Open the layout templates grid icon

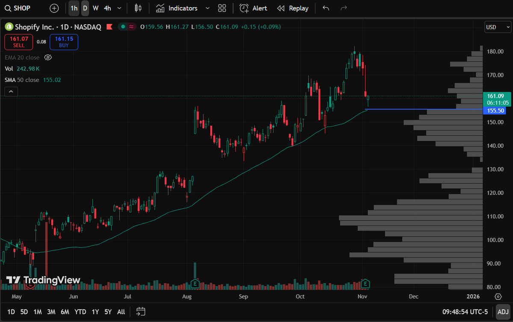pyautogui.click(x=222, y=8)
